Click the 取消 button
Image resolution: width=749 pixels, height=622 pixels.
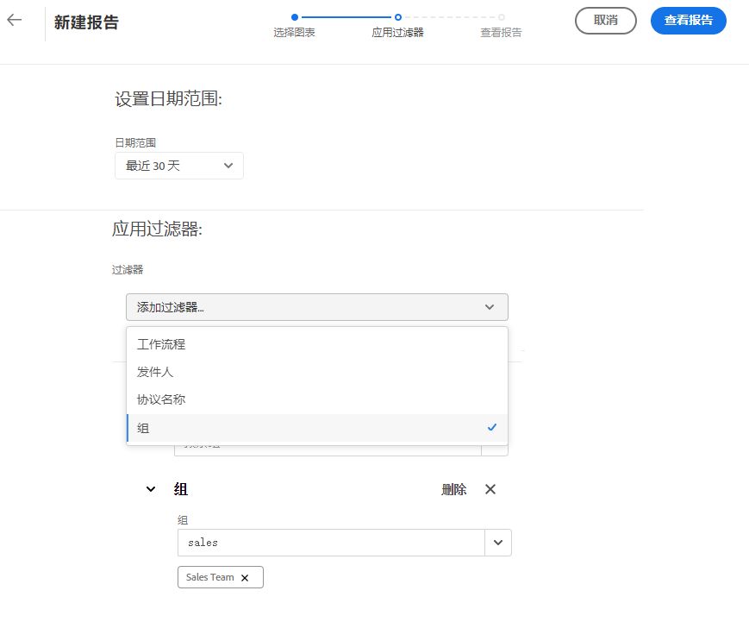tap(605, 21)
